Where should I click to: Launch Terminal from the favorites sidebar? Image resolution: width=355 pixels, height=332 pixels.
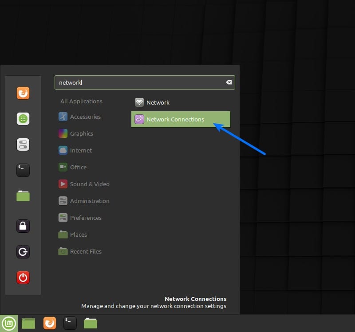[x=23, y=170]
